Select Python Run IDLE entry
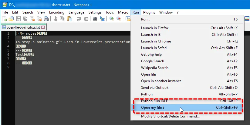 coord(187,101)
